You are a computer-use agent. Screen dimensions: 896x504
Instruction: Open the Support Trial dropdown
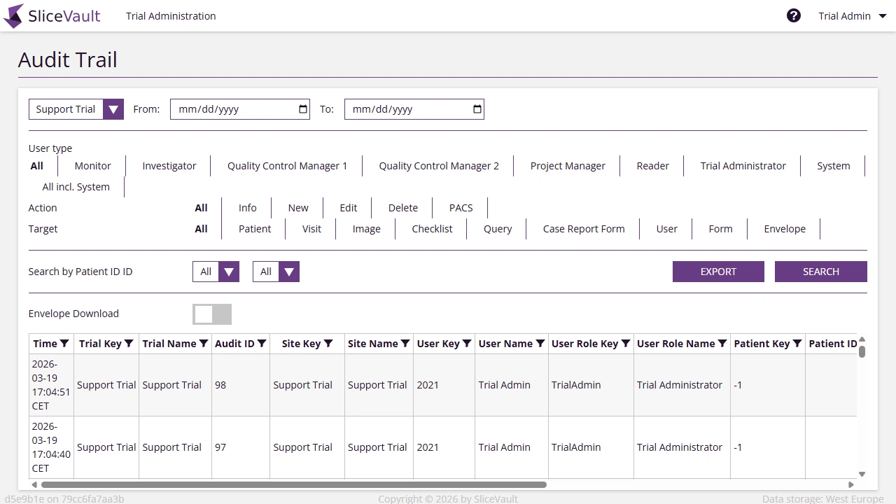pos(113,109)
